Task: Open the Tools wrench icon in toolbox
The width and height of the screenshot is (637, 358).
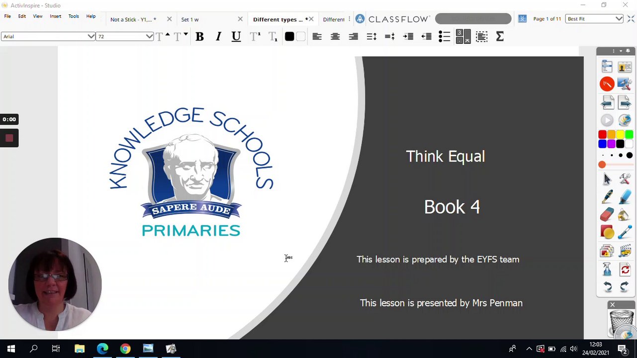Action: click(625, 179)
